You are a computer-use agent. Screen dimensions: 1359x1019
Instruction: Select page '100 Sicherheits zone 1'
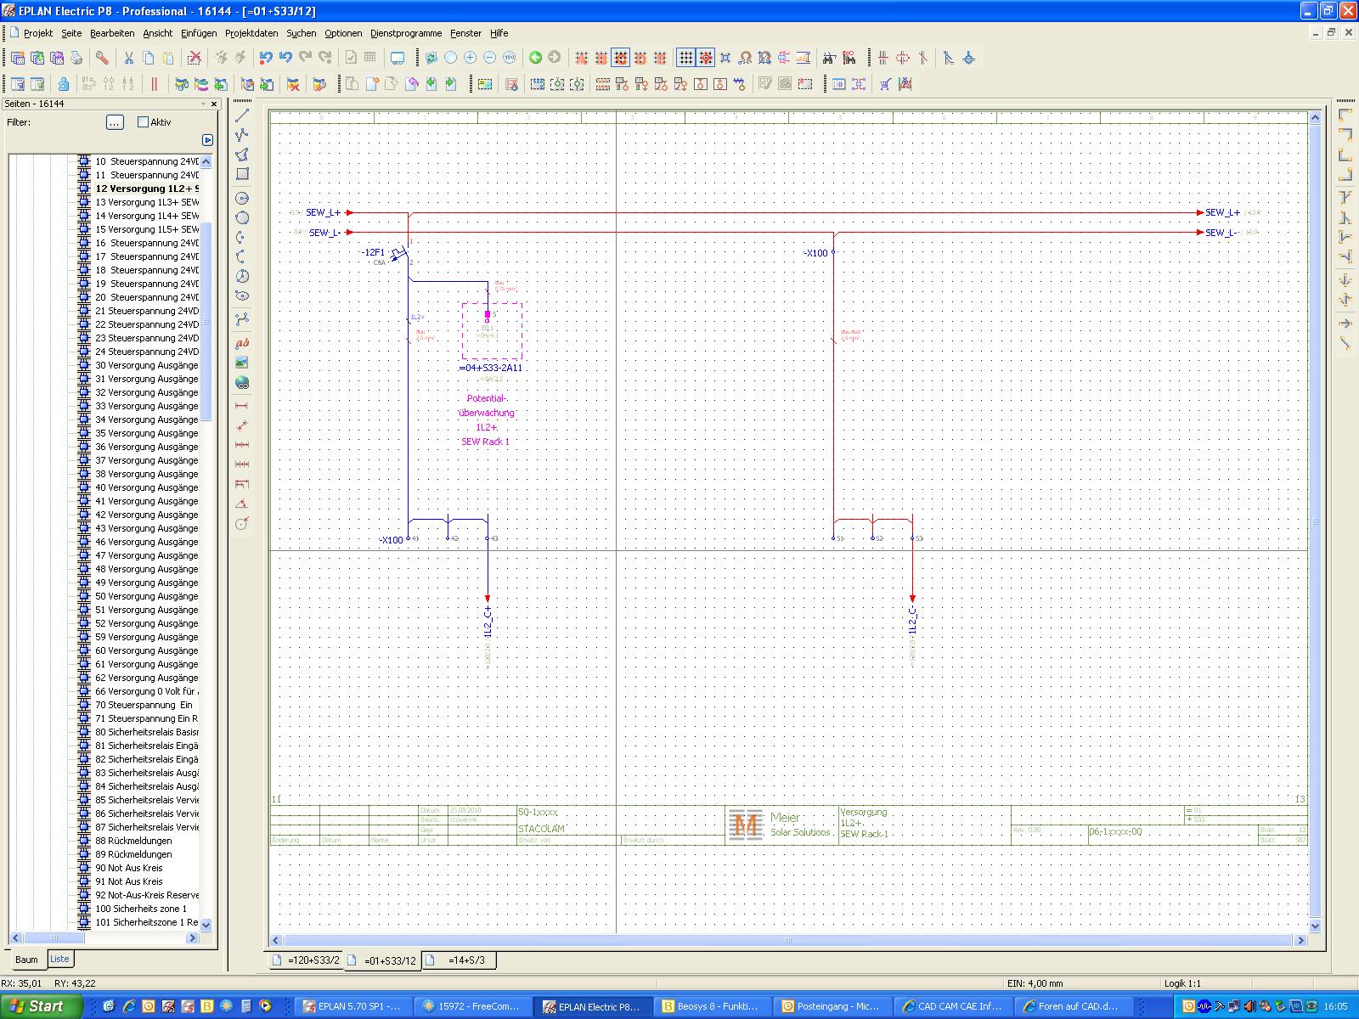pos(141,909)
